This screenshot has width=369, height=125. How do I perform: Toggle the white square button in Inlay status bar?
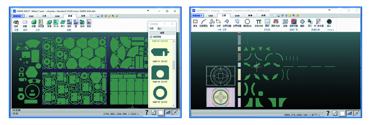tap(342, 114)
